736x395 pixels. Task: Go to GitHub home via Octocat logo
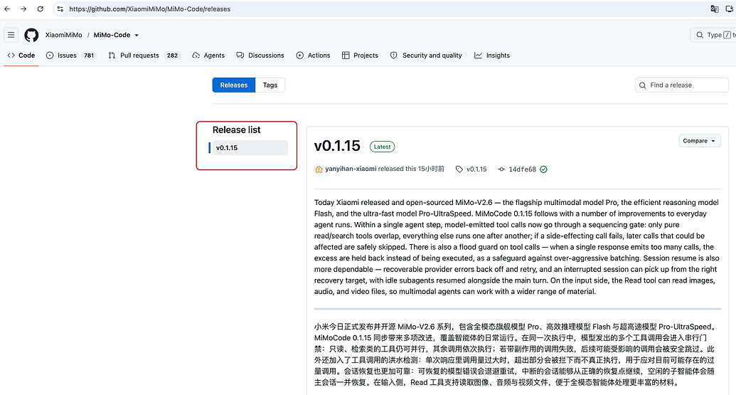point(31,35)
